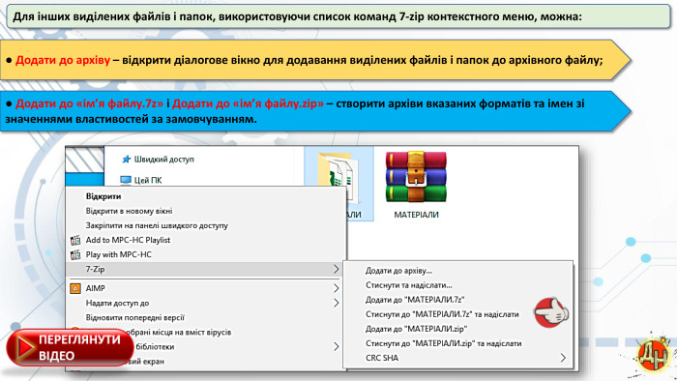Viewport: 677px width, 381px height.
Task: Choose Стиснути та надіслати...
Action: [x=408, y=285]
